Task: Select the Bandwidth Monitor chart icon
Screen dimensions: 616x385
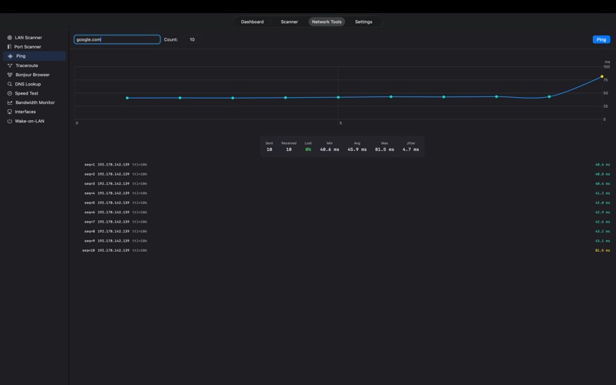Action: tap(10, 102)
